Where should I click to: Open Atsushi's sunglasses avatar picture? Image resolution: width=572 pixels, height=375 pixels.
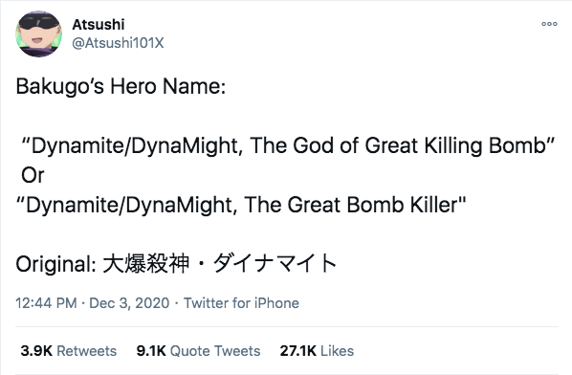[x=38, y=33]
